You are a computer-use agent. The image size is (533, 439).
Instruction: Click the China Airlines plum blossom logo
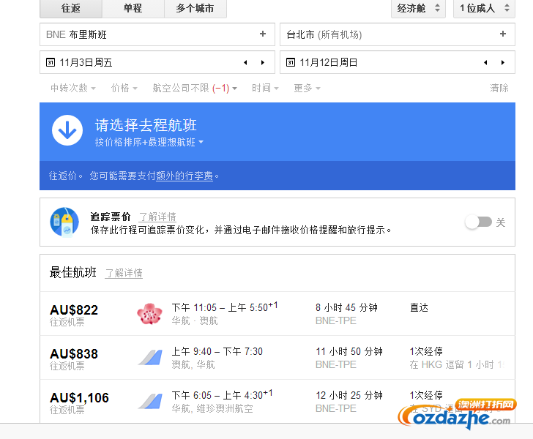pos(149,314)
